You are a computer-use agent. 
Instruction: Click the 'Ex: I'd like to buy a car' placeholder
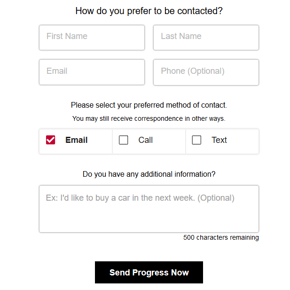[x=140, y=198]
